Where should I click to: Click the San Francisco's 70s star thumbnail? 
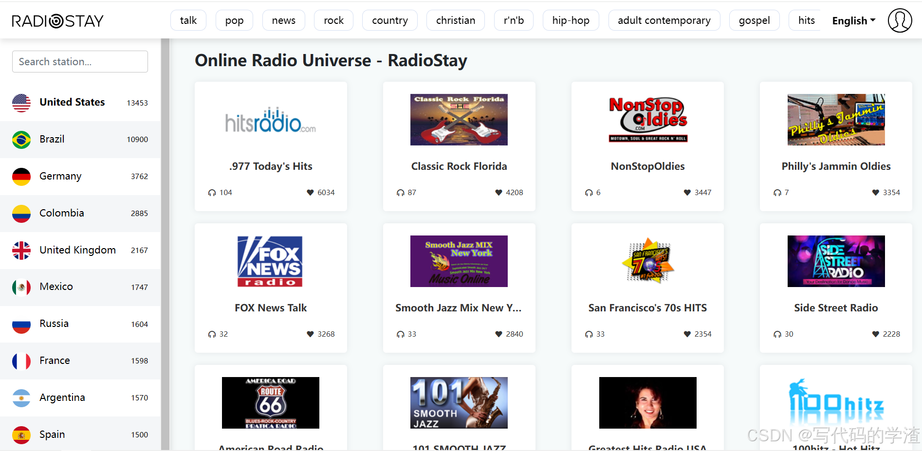[x=647, y=261]
